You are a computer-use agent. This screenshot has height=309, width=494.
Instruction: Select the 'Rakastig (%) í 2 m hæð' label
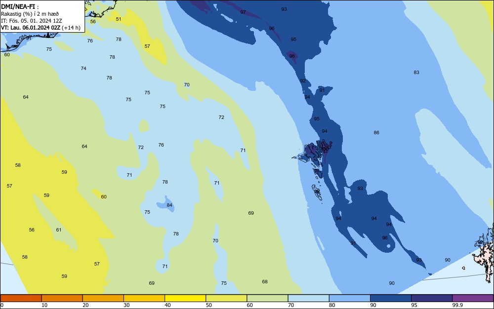(x=30, y=14)
